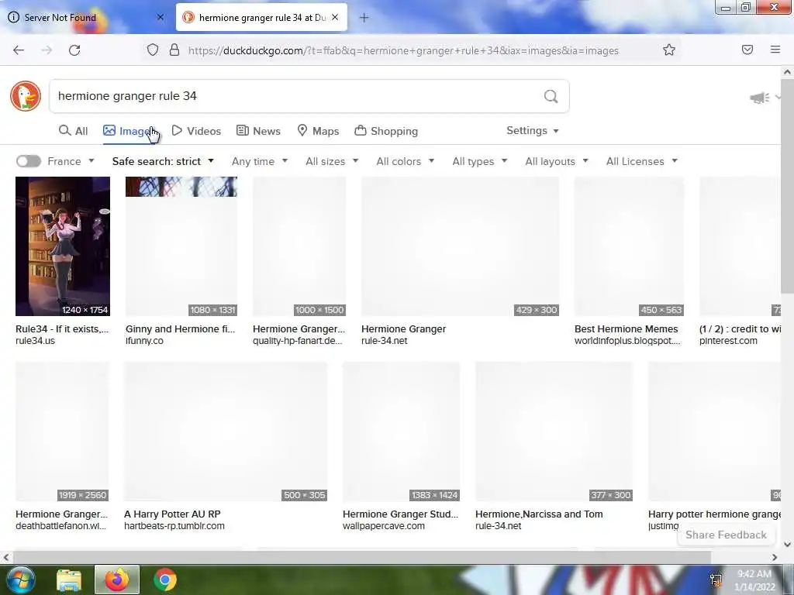The height and width of the screenshot is (595, 794).
Task: Open the Settings dropdown
Action: pyautogui.click(x=532, y=130)
